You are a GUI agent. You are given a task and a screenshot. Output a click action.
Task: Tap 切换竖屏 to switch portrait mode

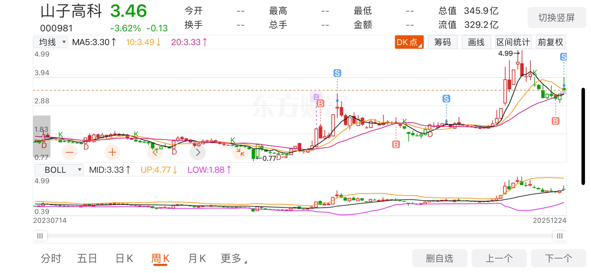tap(557, 18)
